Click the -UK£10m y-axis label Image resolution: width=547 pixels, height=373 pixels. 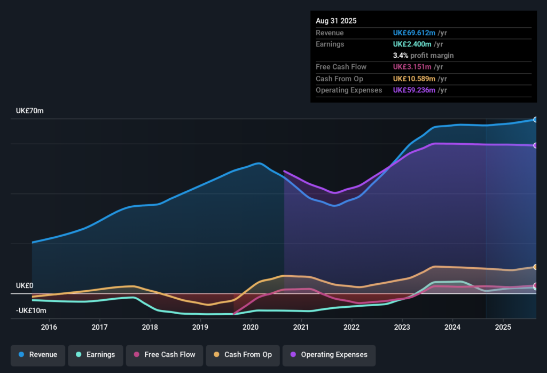coord(31,310)
